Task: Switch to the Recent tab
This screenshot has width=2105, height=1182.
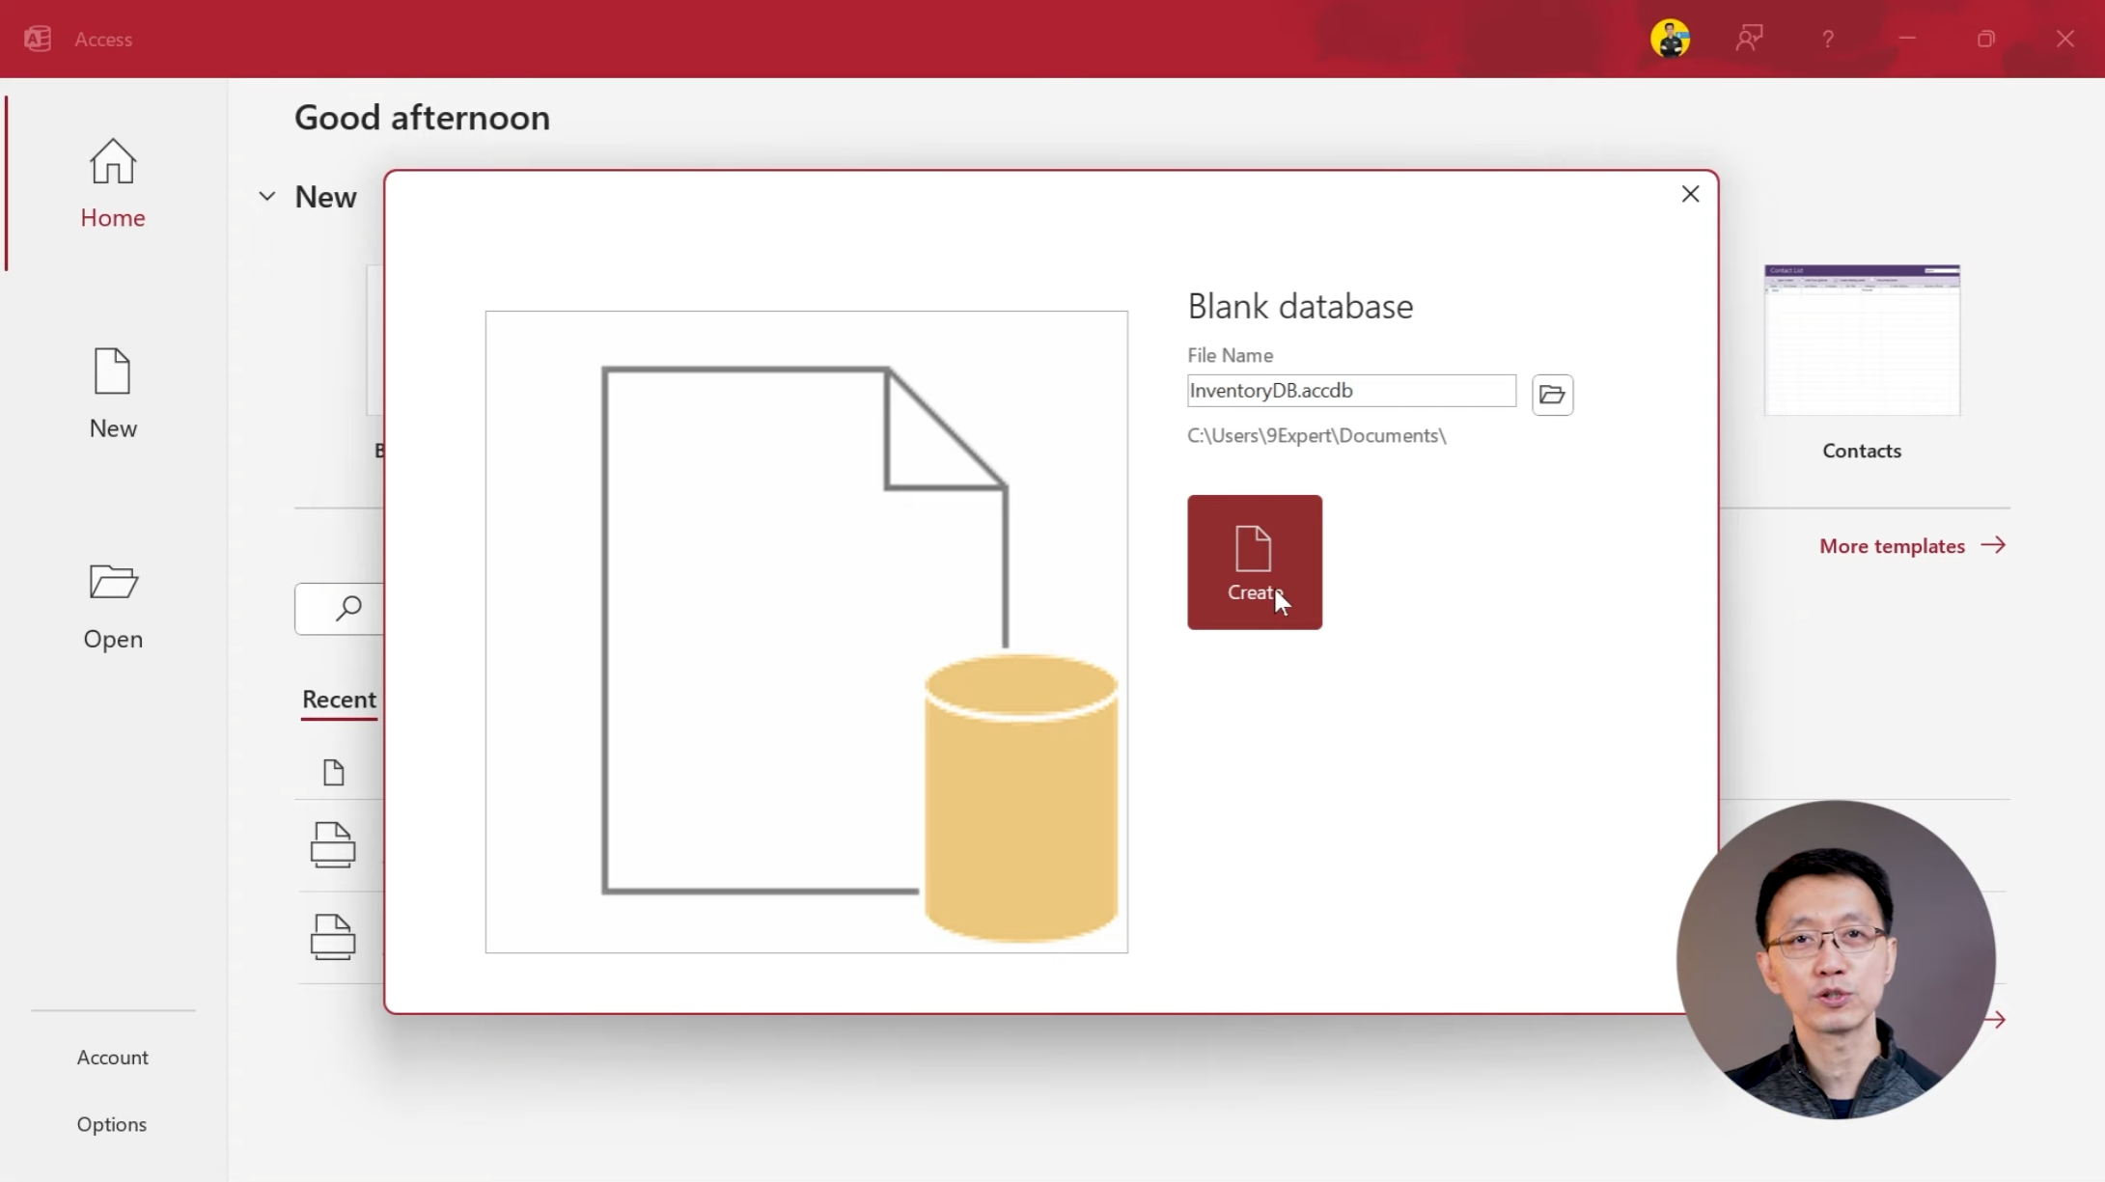Action: [338, 701]
